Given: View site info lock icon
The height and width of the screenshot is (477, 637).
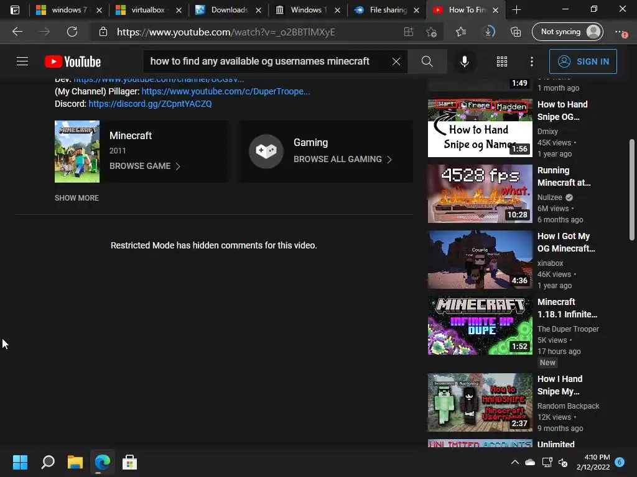Looking at the screenshot, I should click(x=103, y=32).
